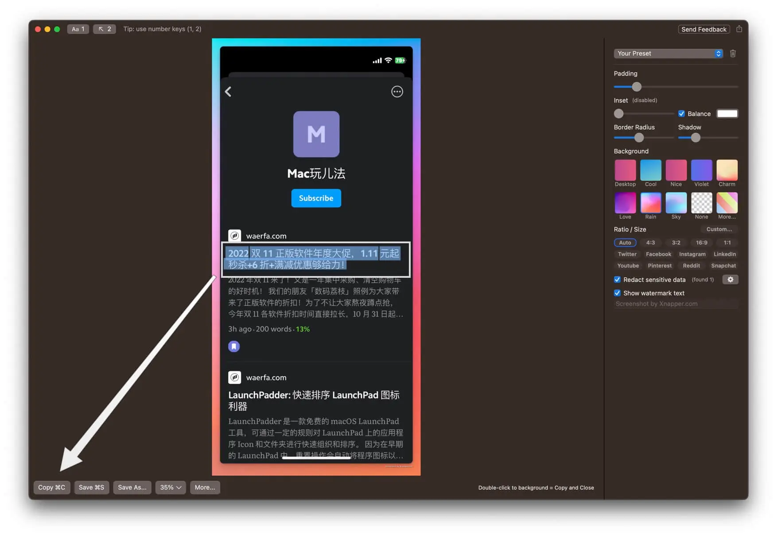Pick the Violet background swatch
777x537 pixels.
[x=701, y=171]
